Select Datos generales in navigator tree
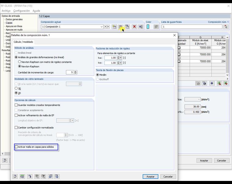The width and height of the screenshot is (232, 184). (14, 19)
